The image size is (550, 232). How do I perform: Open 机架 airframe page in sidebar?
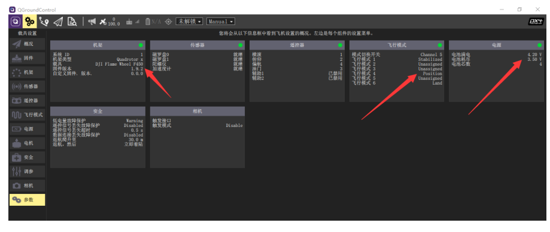click(x=28, y=72)
